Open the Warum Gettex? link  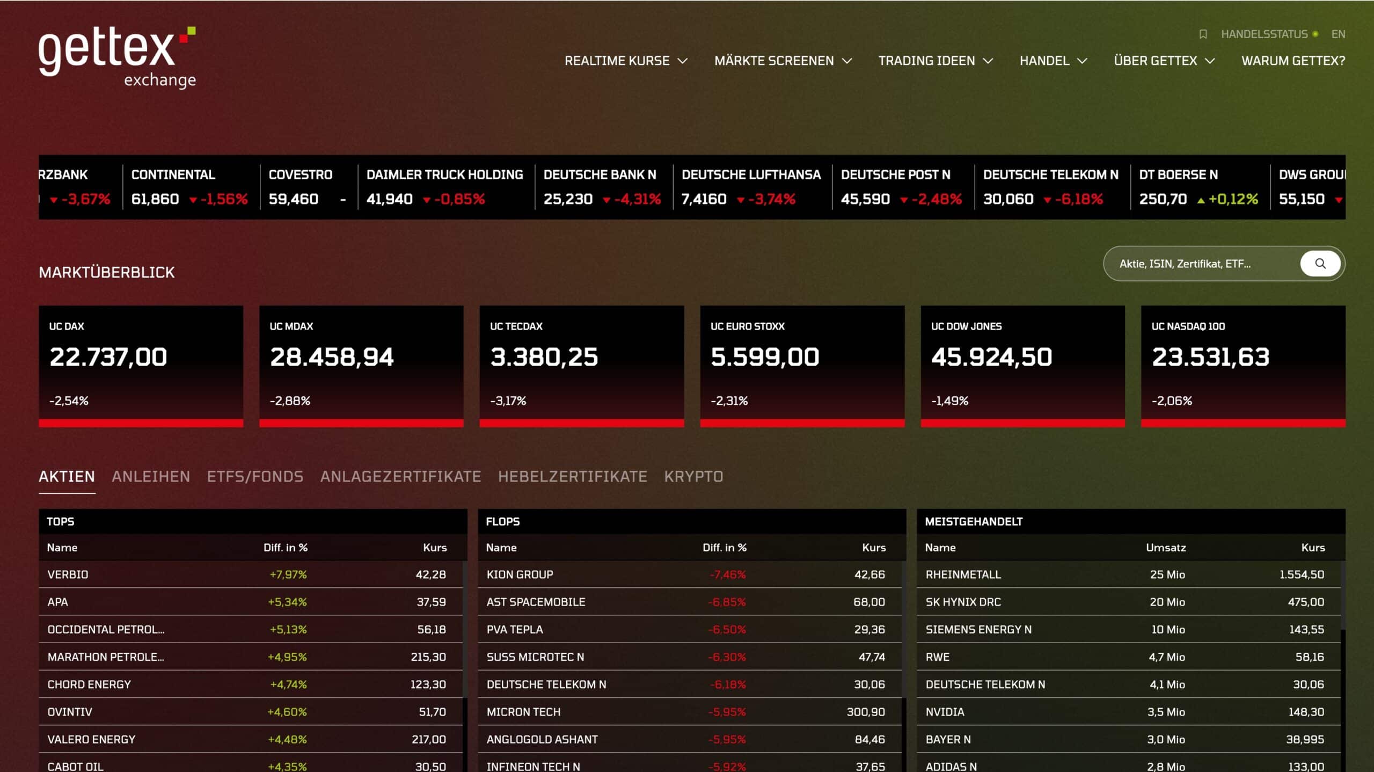(x=1293, y=61)
